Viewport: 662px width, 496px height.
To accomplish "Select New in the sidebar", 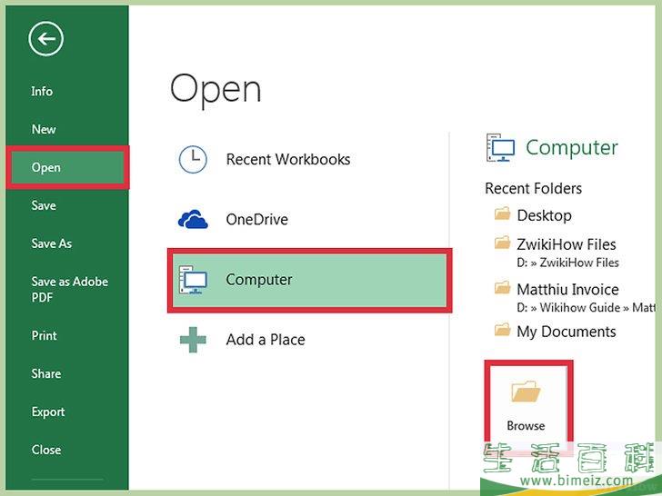I will coord(44,129).
